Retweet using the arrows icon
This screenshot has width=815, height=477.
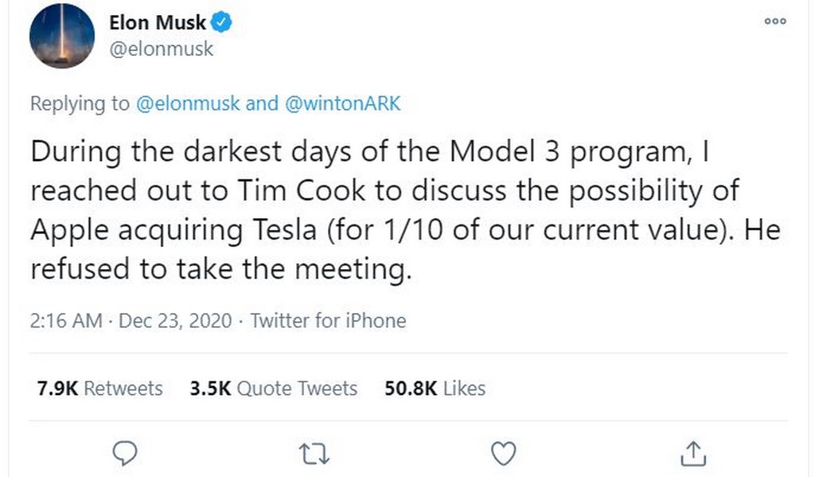click(314, 454)
